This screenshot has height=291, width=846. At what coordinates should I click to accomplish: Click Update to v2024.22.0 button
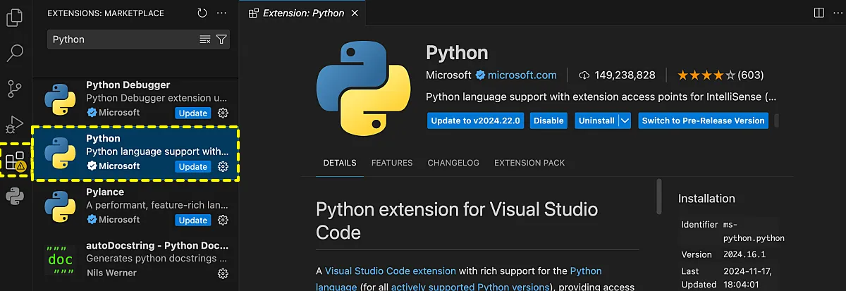476,120
